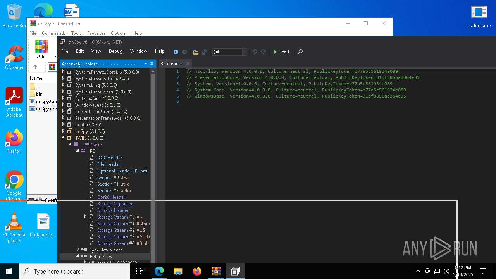Collapse the PE node
496x279 pixels.
(x=78, y=151)
